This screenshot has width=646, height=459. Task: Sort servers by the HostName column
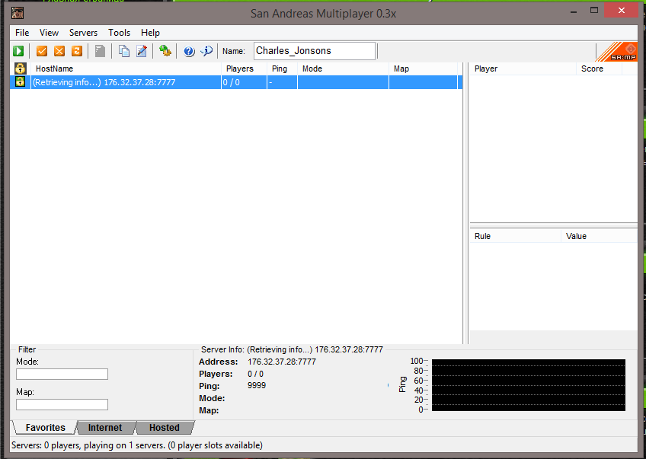pos(126,69)
